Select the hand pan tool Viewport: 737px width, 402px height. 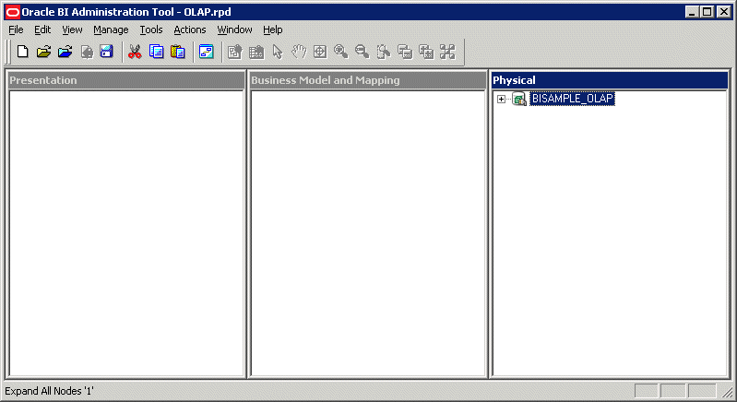coord(299,52)
